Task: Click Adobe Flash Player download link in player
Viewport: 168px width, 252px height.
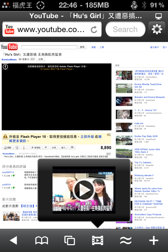Action: pos(57,69)
